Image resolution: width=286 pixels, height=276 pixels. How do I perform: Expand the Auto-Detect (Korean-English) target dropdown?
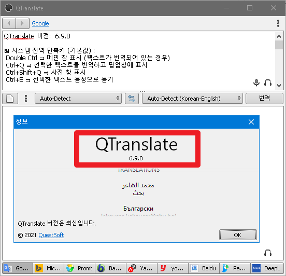(x=192, y=99)
